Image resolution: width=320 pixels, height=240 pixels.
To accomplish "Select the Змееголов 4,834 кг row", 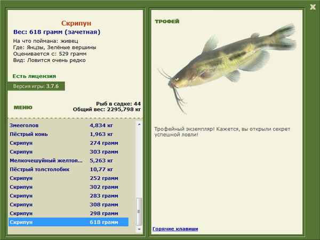I will 69,125.
